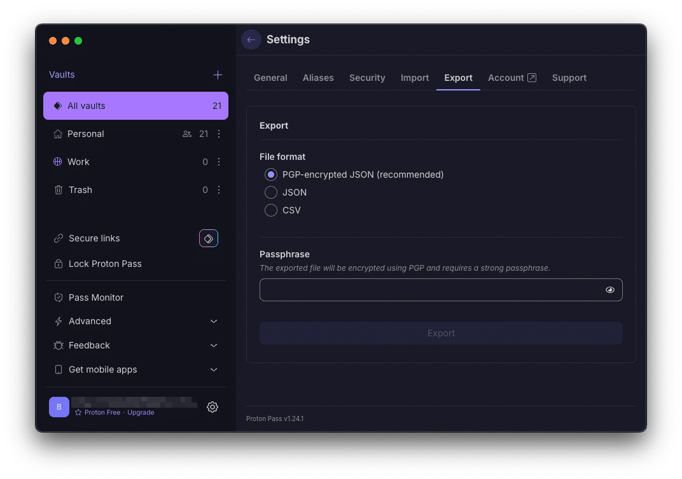Click the Upgrade link
The height and width of the screenshot is (479, 682).
point(141,413)
